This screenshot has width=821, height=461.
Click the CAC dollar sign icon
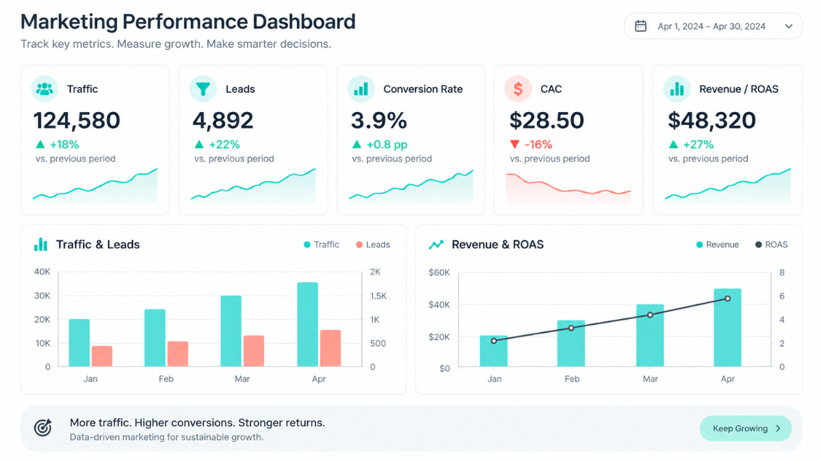point(518,89)
